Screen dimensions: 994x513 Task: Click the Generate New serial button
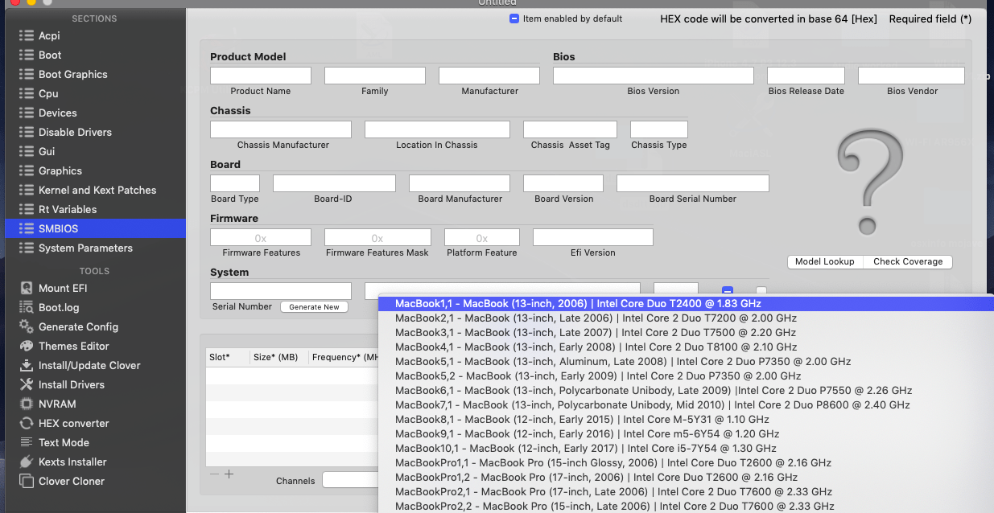[315, 307]
